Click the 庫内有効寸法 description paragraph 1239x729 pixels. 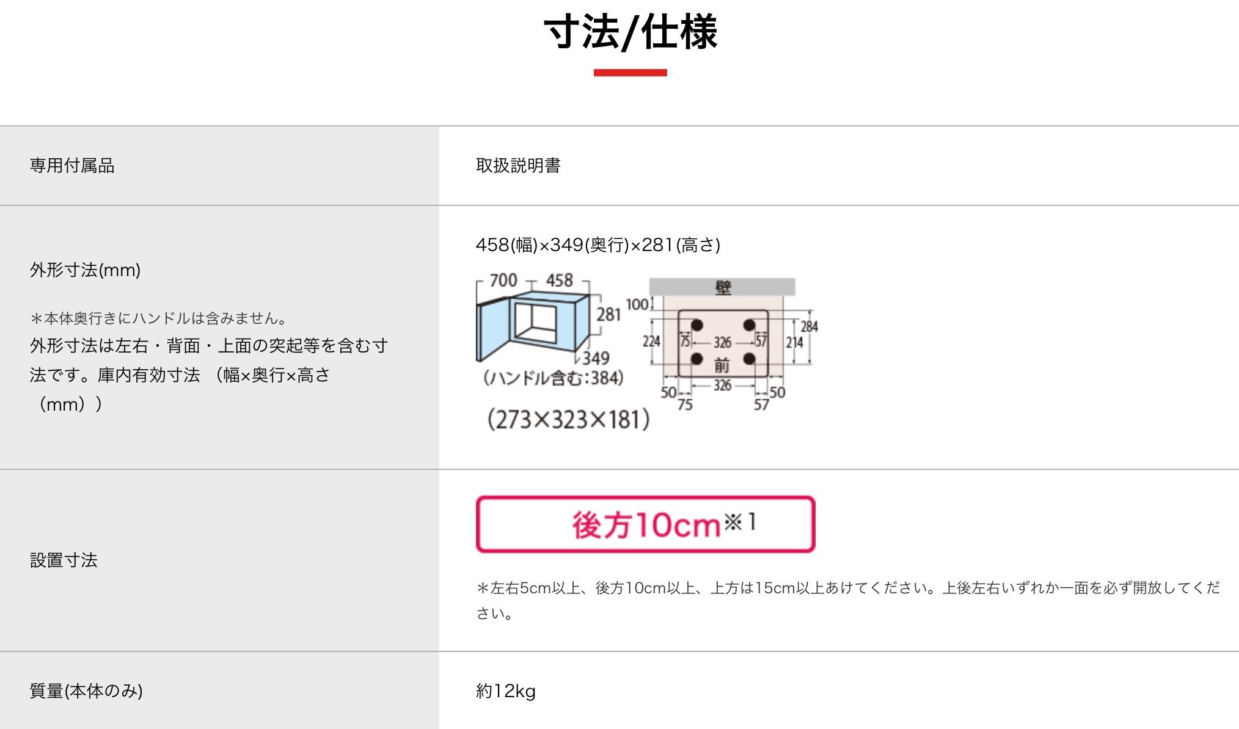pos(208,375)
